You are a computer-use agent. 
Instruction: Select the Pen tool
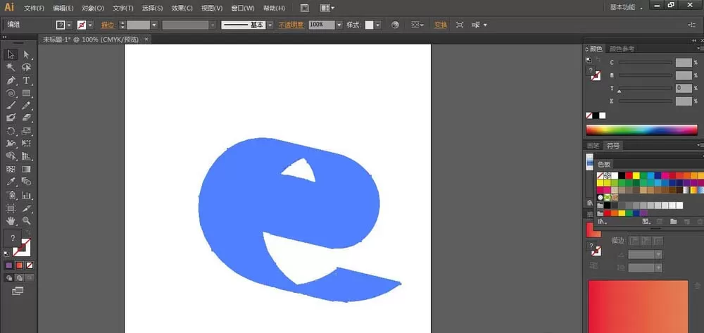[11, 80]
